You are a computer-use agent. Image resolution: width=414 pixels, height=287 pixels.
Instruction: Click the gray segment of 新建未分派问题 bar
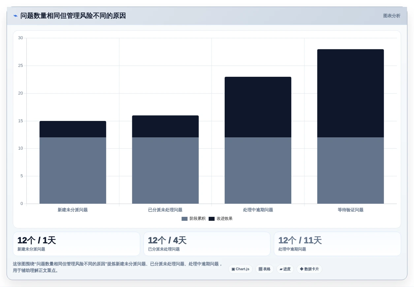(73, 170)
